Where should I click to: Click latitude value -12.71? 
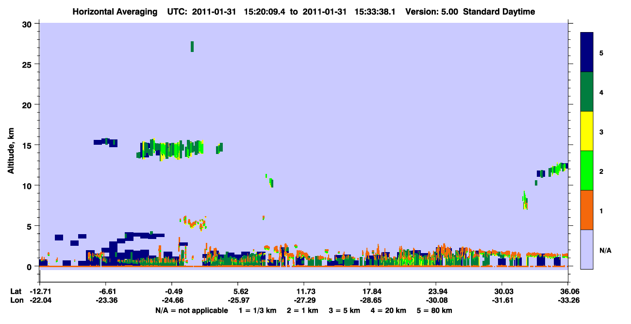click(x=40, y=291)
